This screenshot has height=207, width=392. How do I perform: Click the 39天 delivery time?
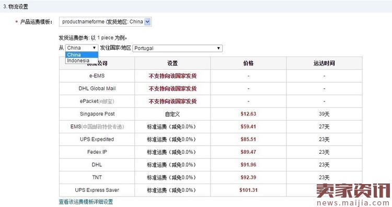click(324, 114)
